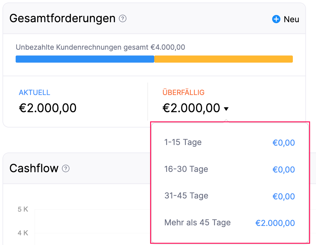
Task: Choose the 31-45 Tage menu entry
Action: click(186, 196)
